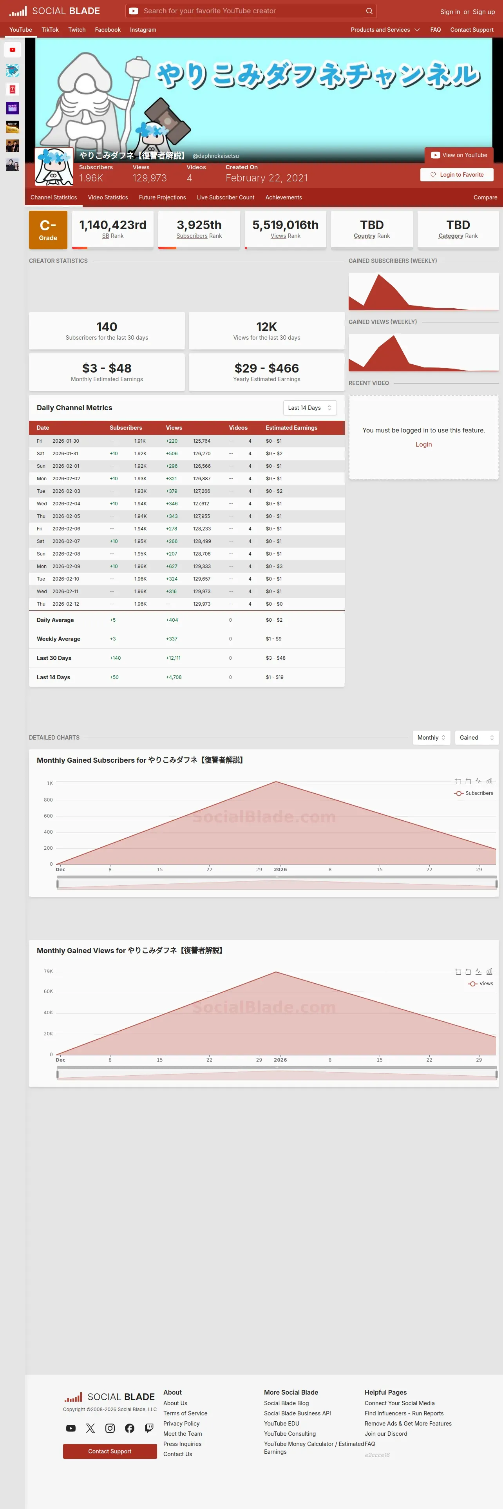This screenshot has height=1509, width=503.
Task: Click footer Contact Support button
Action: pyautogui.click(x=110, y=1451)
